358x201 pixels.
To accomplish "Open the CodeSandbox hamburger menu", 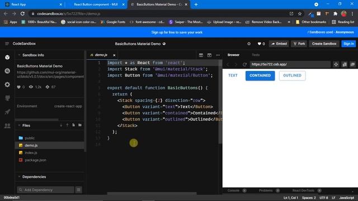I will (x=7, y=44).
